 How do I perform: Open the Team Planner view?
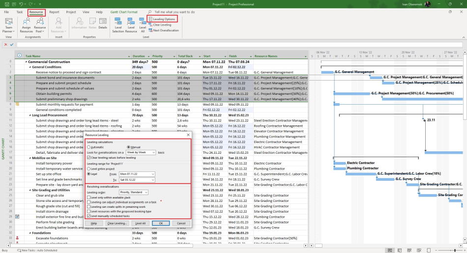[9, 26]
